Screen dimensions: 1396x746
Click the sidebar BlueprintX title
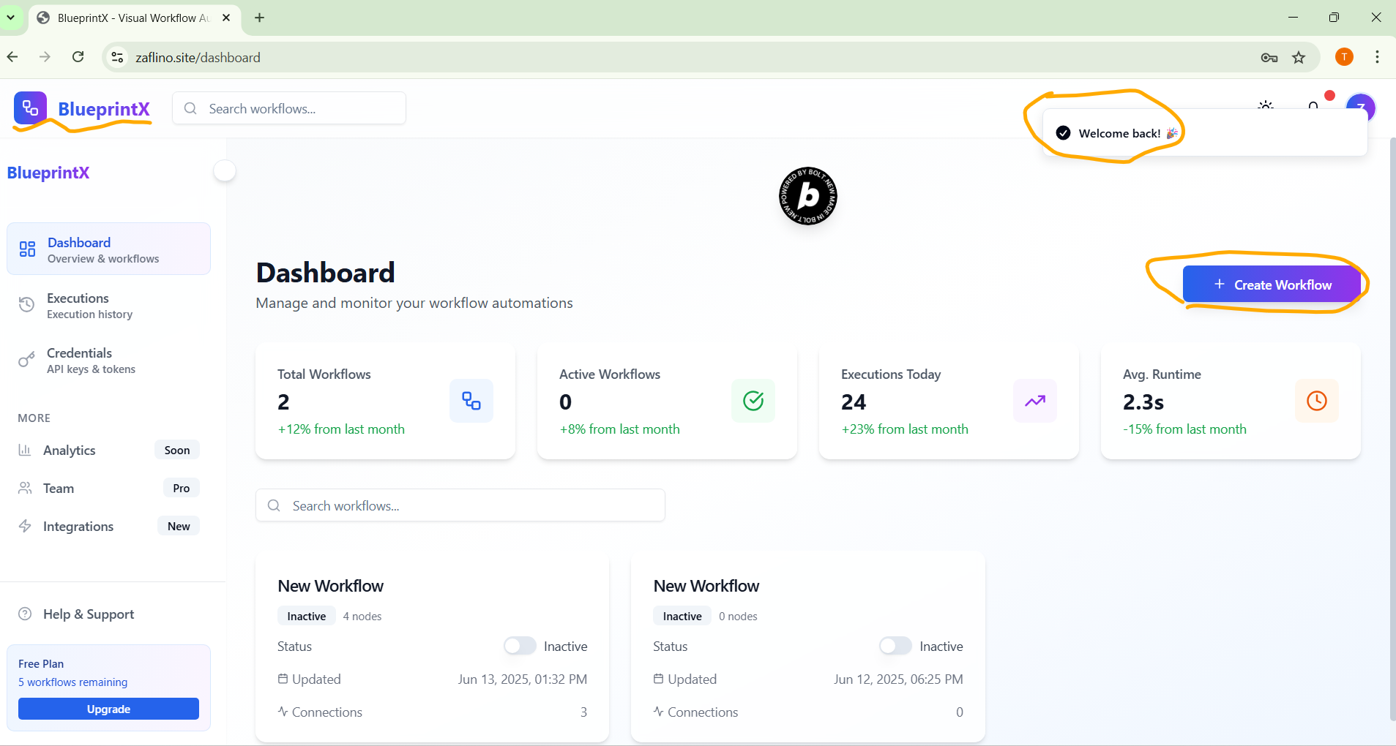pos(48,173)
